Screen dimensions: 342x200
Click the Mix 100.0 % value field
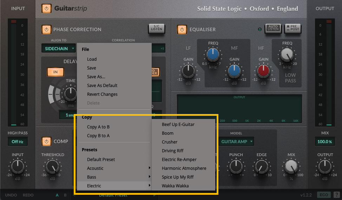click(x=324, y=142)
